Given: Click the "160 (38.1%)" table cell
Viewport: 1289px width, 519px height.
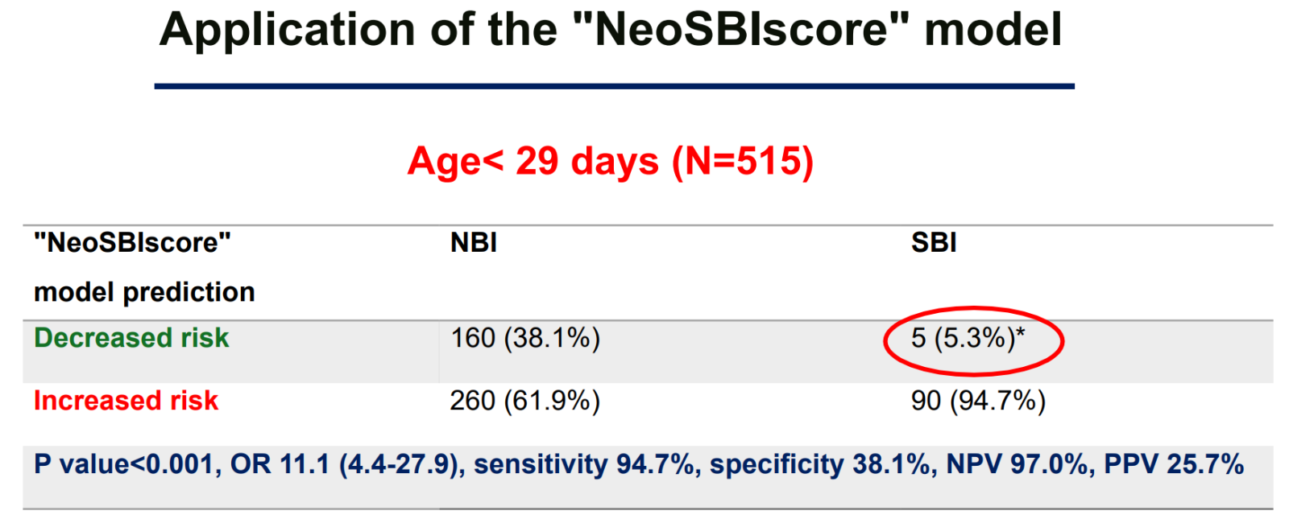Looking at the screenshot, I should (525, 338).
